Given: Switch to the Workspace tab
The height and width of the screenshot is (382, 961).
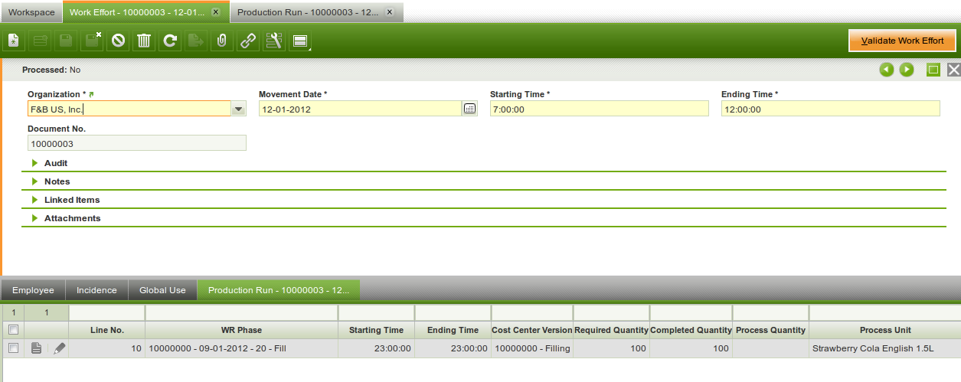Looking at the screenshot, I should pos(31,13).
